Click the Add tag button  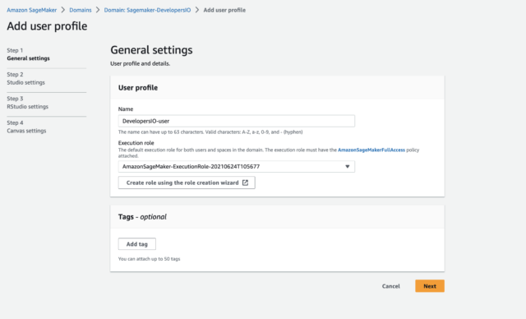pyautogui.click(x=137, y=244)
